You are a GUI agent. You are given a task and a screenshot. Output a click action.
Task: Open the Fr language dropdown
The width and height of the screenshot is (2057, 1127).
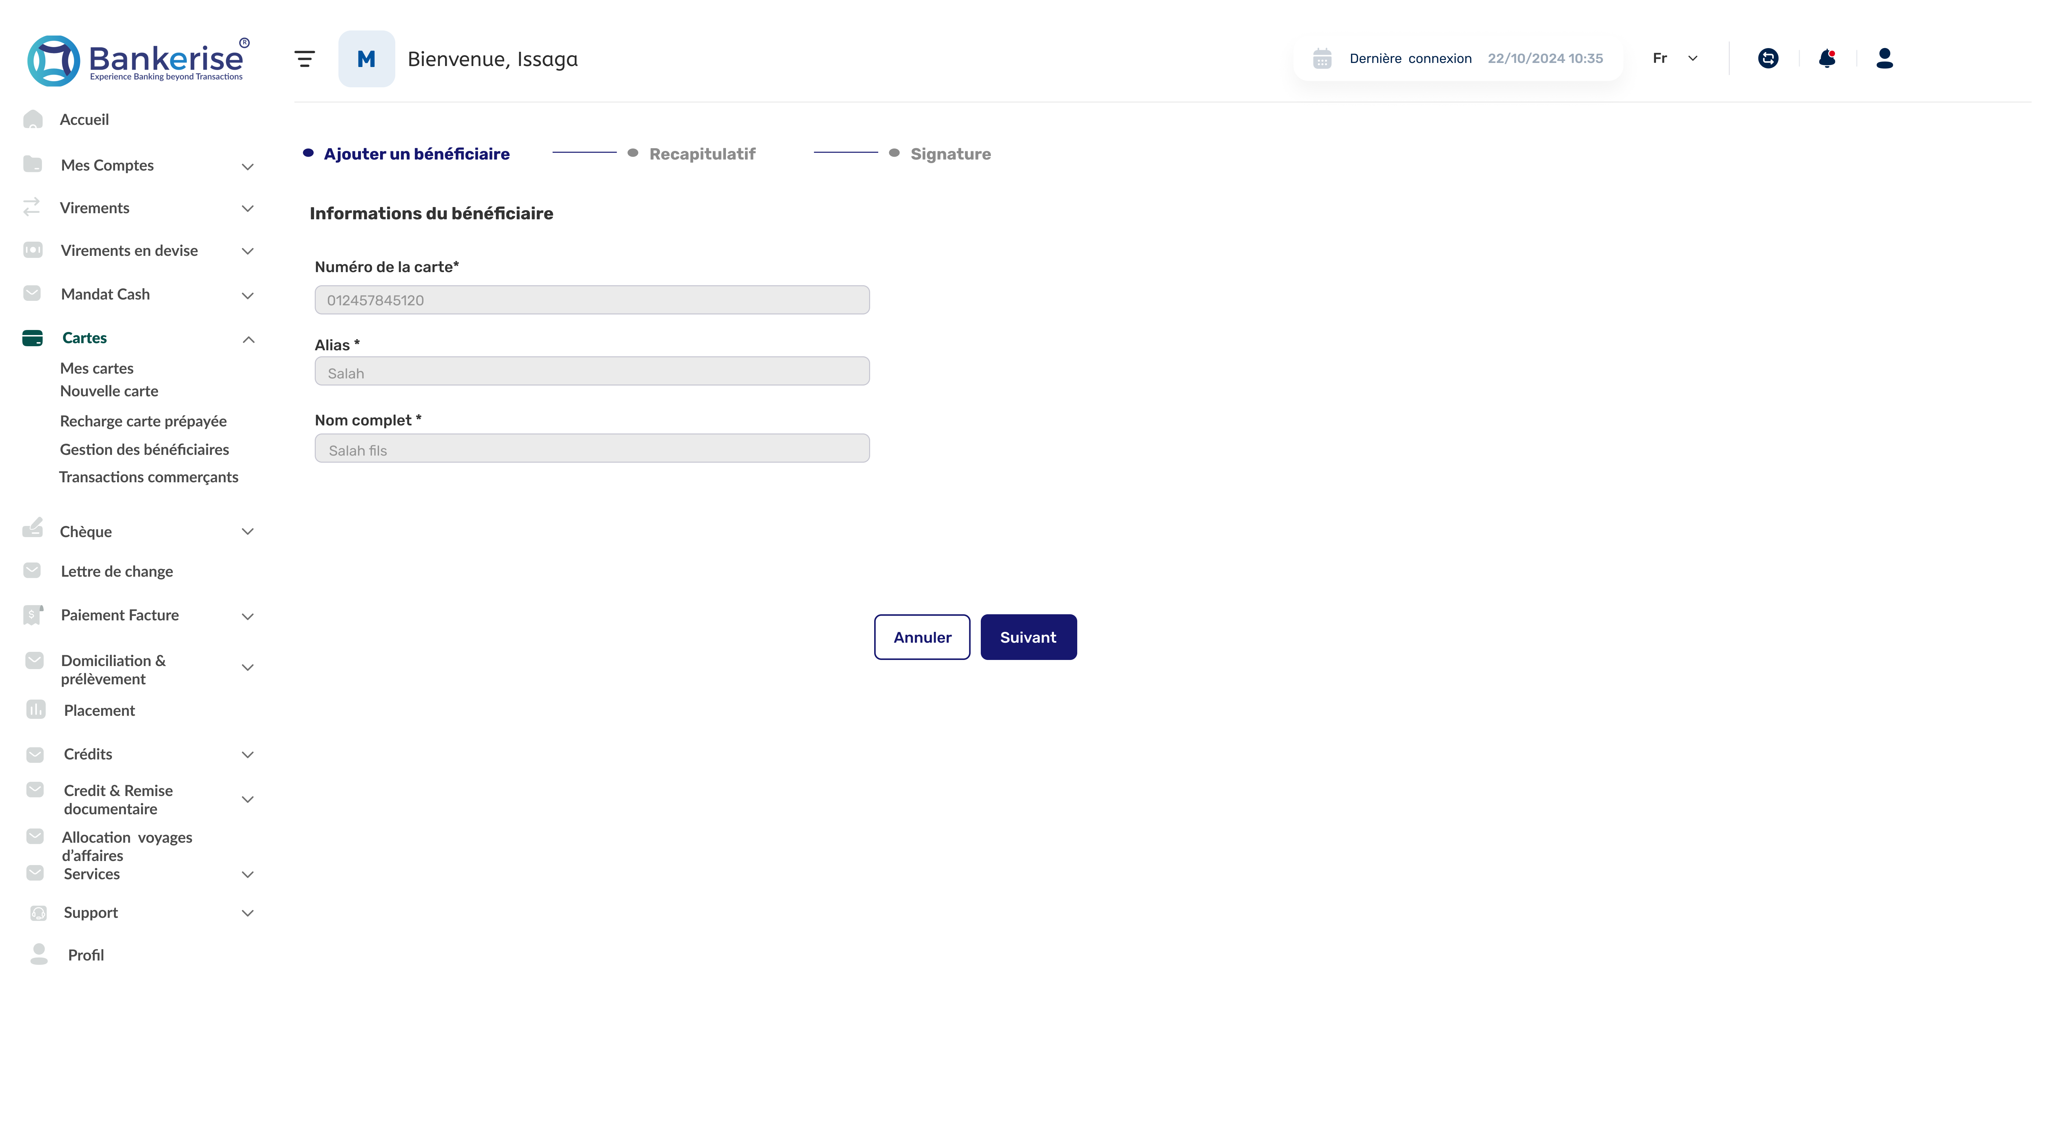(1675, 58)
